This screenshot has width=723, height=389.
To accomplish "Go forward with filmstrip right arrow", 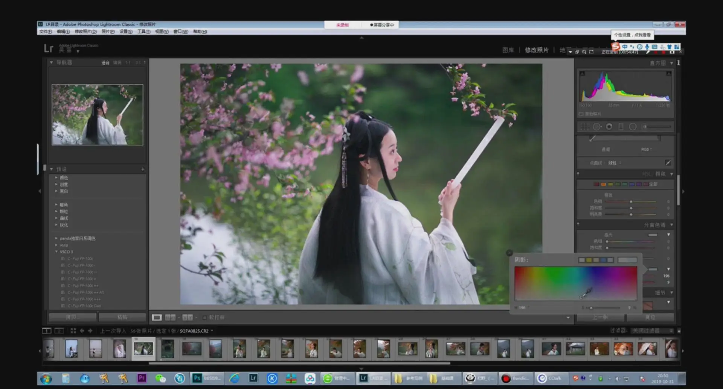I will (90, 331).
